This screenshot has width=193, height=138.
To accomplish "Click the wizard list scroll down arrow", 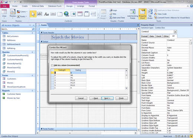I will pos(126,88).
